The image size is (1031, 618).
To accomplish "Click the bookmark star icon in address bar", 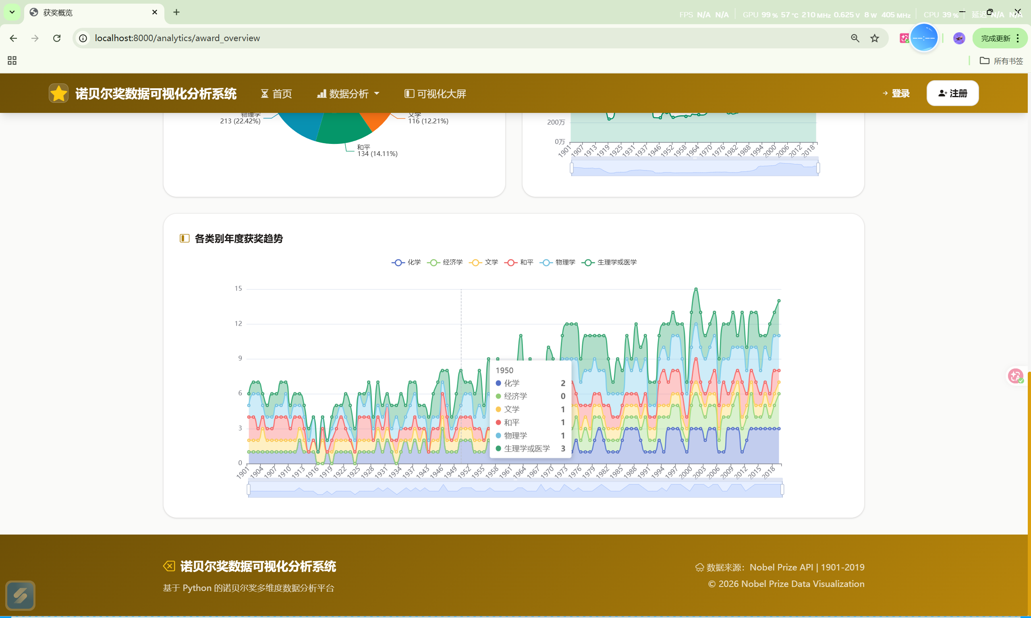I will tap(875, 38).
